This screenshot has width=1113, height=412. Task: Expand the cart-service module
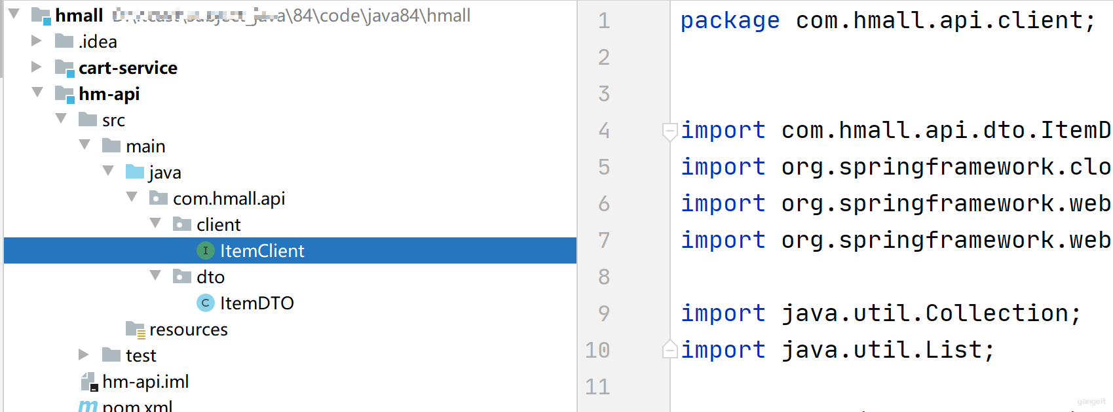[x=37, y=67]
